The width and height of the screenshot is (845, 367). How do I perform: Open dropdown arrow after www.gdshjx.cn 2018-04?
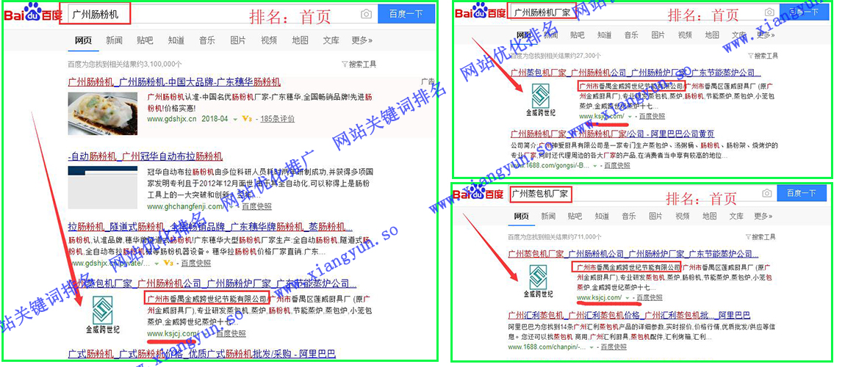click(x=235, y=119)
